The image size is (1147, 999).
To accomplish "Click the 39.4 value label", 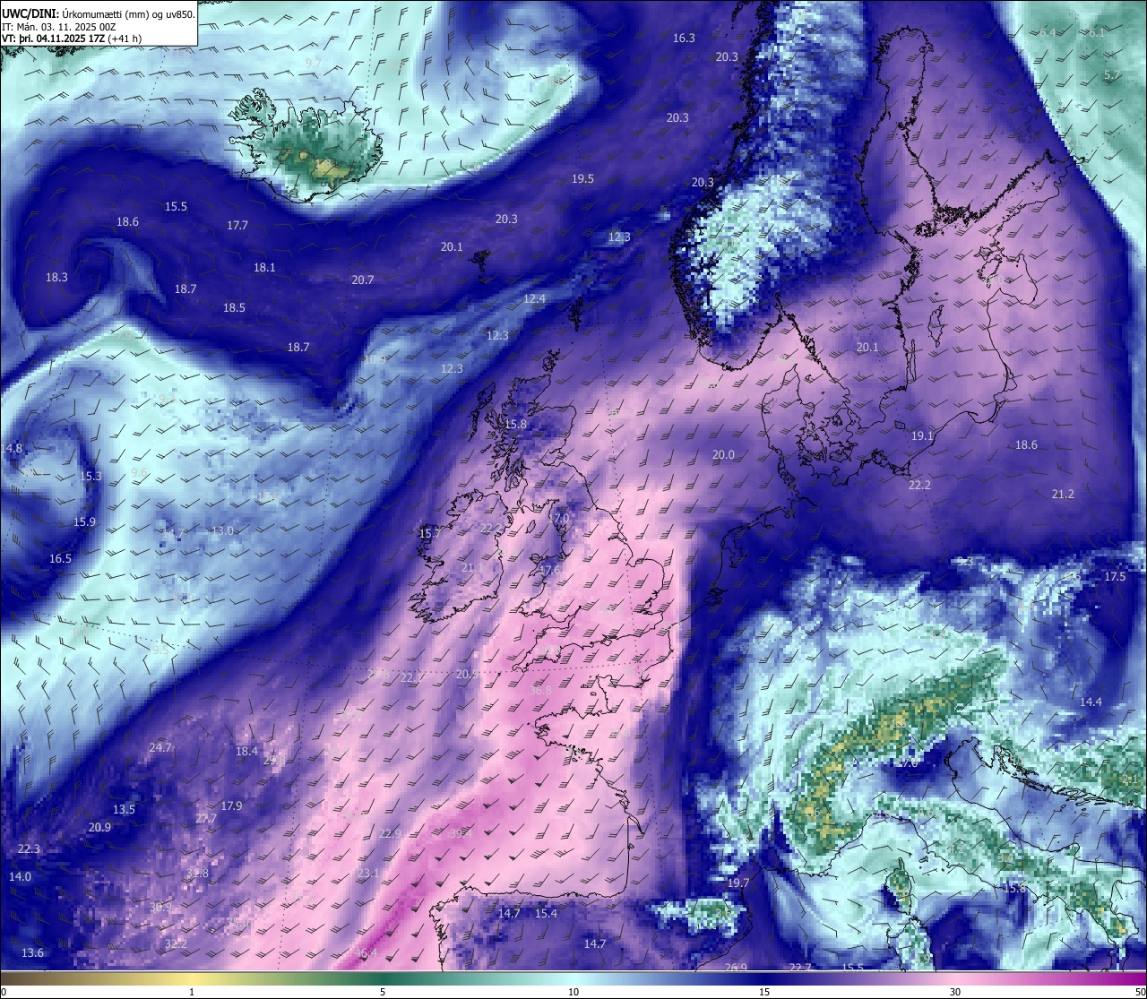I will pos(461,833).
